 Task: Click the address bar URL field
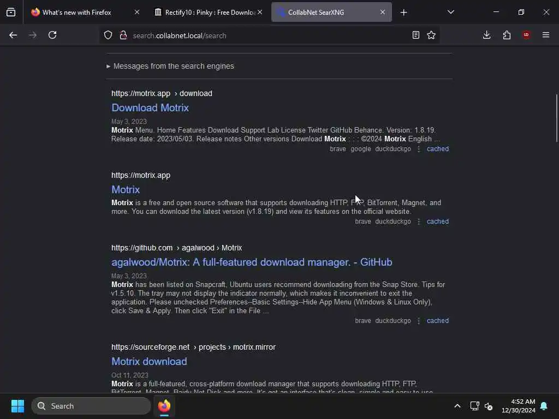[x=269, y=35]
